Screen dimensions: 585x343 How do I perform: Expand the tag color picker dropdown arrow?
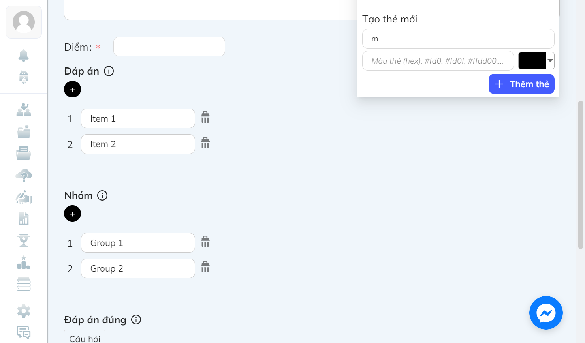[550, 61]
